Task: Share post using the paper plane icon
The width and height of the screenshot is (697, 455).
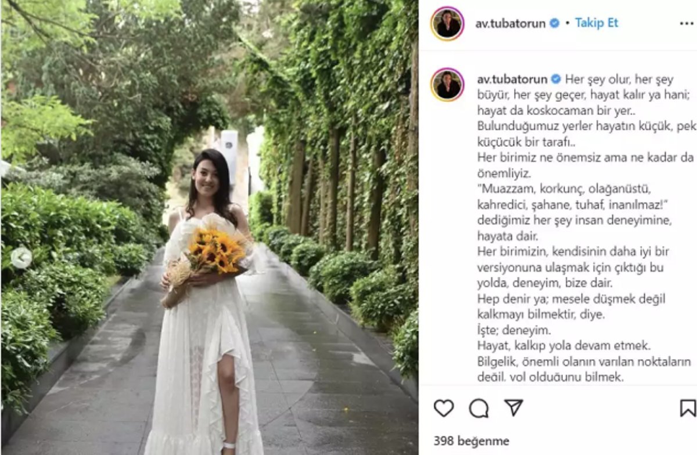Action: 513,408
